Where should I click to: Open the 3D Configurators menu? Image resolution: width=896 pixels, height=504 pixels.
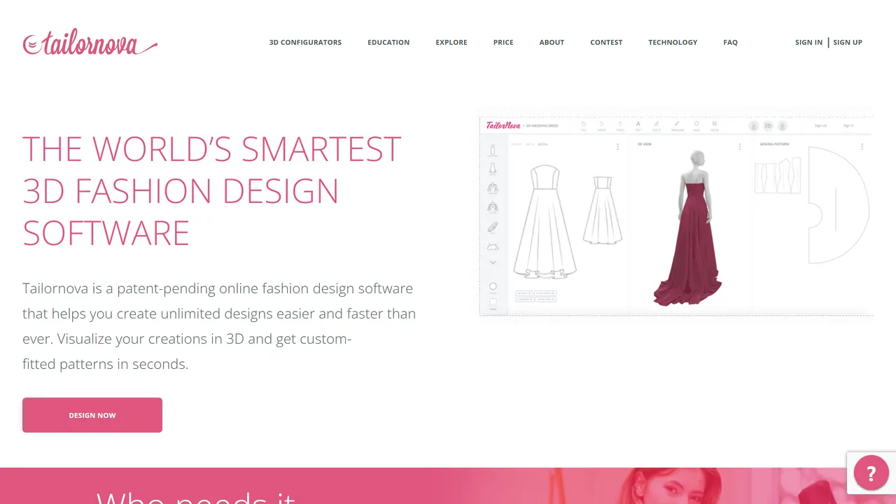(305, 43)
